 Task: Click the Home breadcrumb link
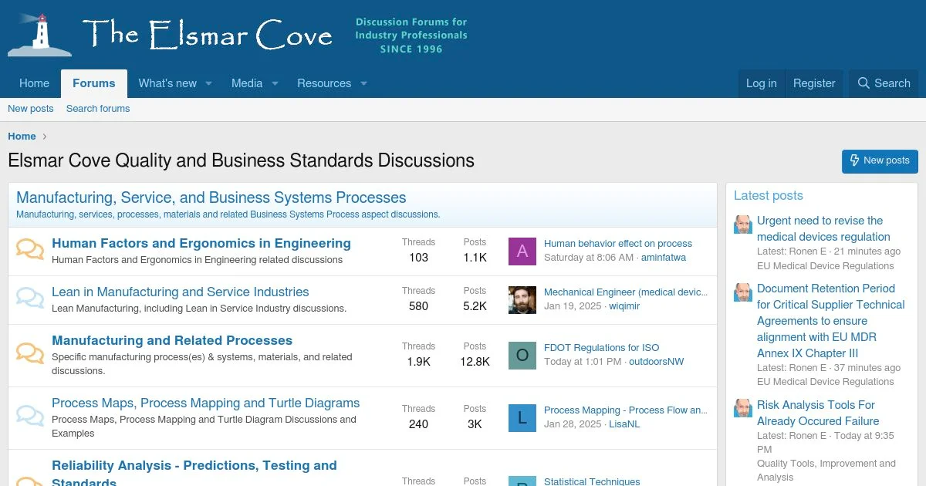pos(22,137)
